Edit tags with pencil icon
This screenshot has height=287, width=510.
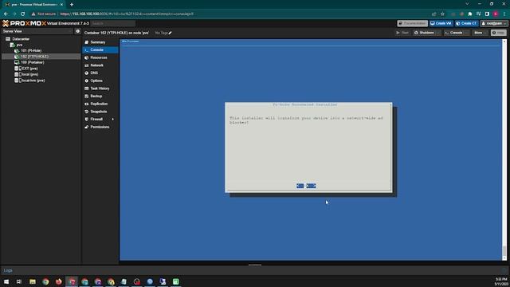[170, 33]
